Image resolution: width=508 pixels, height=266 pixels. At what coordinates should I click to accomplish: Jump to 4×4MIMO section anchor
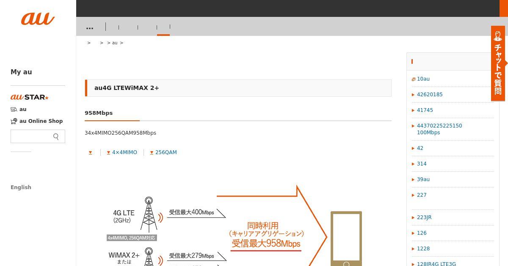124,152
